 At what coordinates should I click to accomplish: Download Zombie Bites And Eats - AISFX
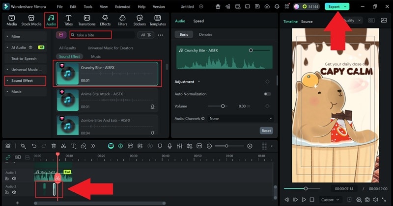(x=152, y=133)
